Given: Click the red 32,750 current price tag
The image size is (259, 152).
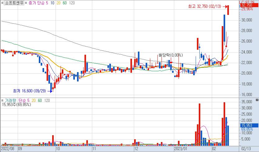Looking at the screenshot, I should point(249,5).
